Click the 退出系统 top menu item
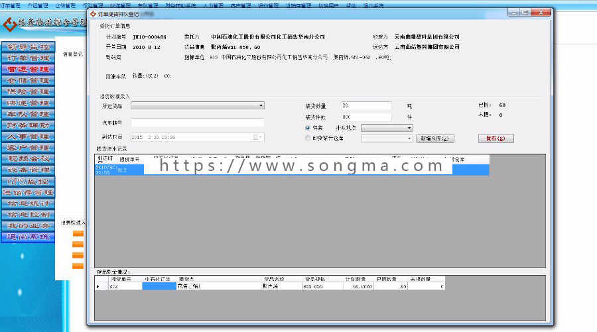Viewport: 597px width, 332px height. (373, 5)
